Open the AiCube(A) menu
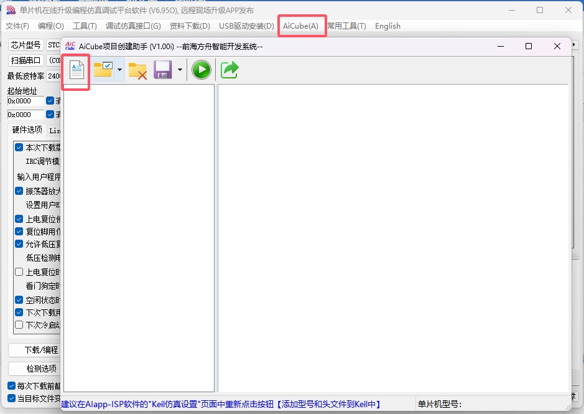 [x=300, y=26]
